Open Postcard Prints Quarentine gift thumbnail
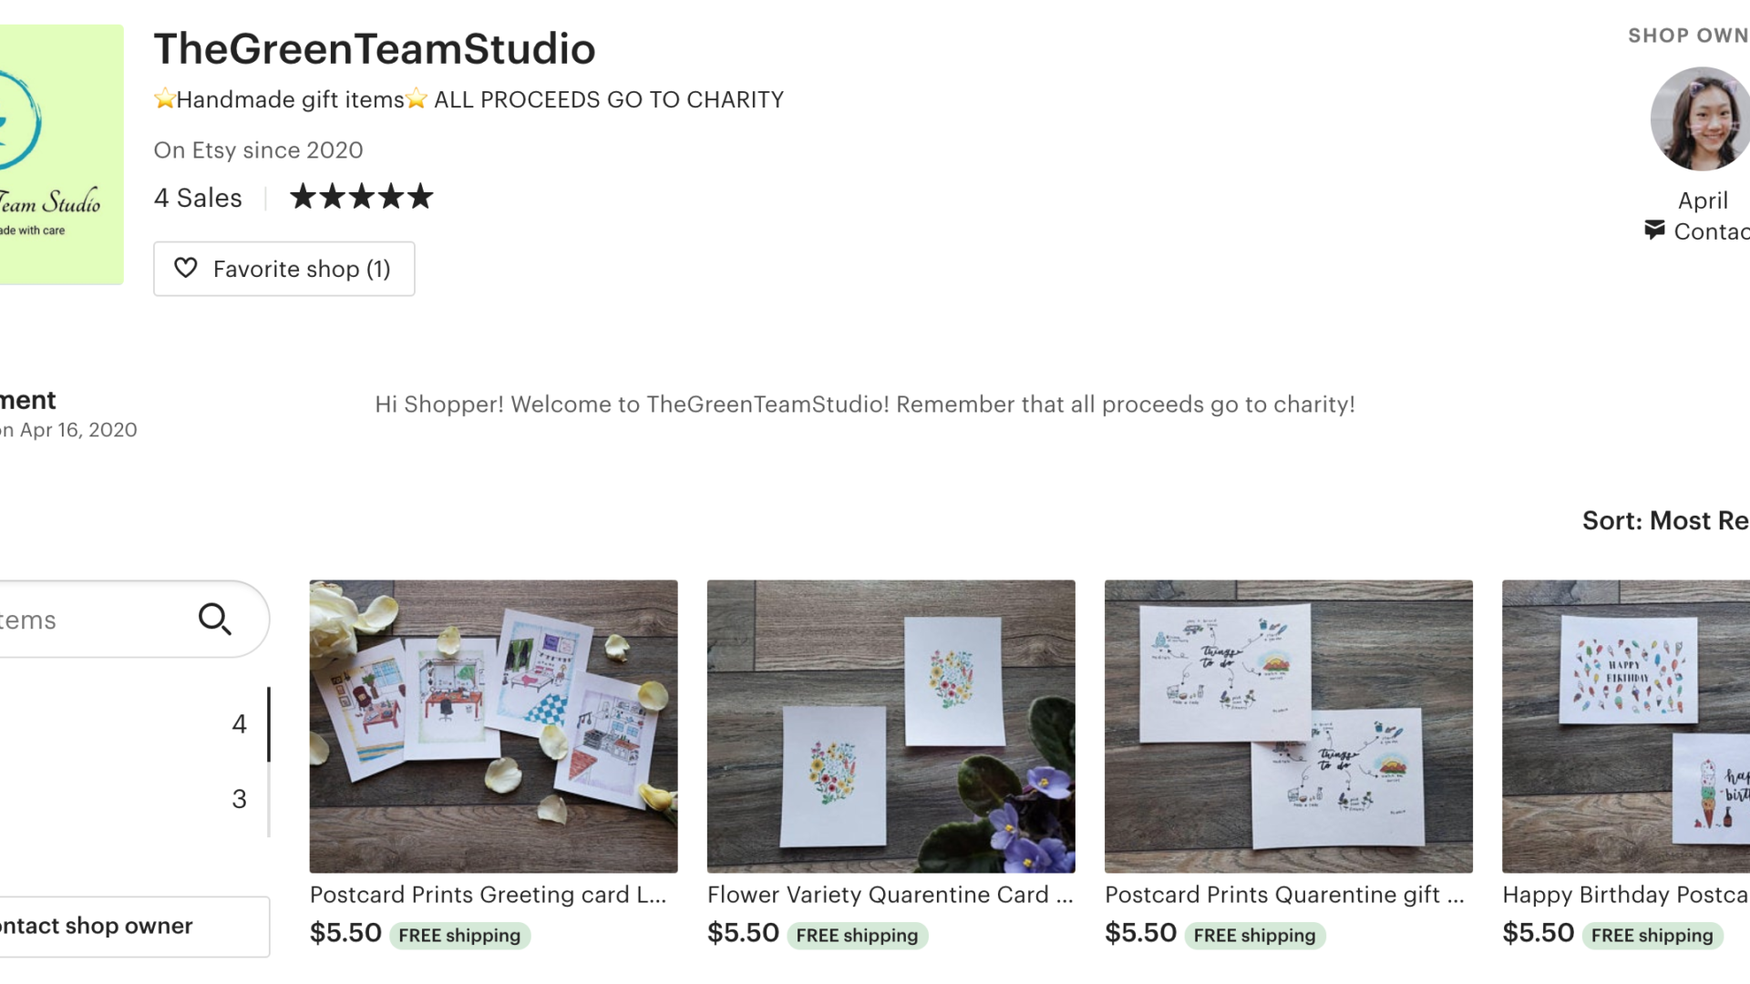 click(x=1289, y=726)
